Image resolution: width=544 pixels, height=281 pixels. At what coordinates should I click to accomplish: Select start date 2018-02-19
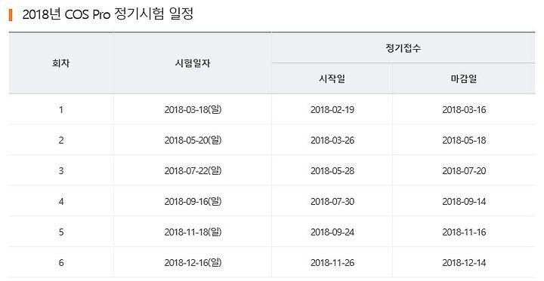[x=332, y=110]
